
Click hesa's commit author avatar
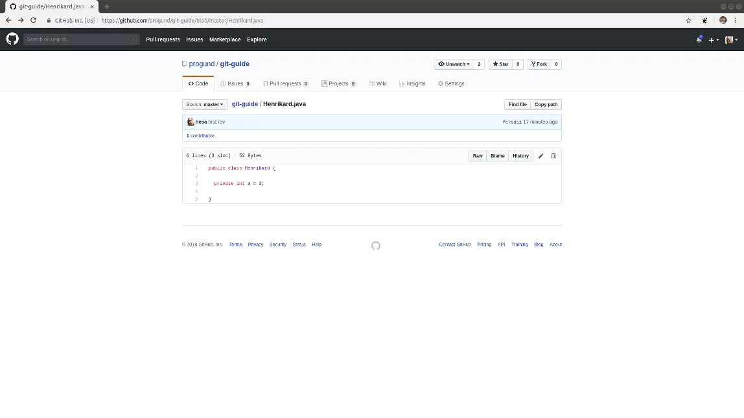[191, 122]
